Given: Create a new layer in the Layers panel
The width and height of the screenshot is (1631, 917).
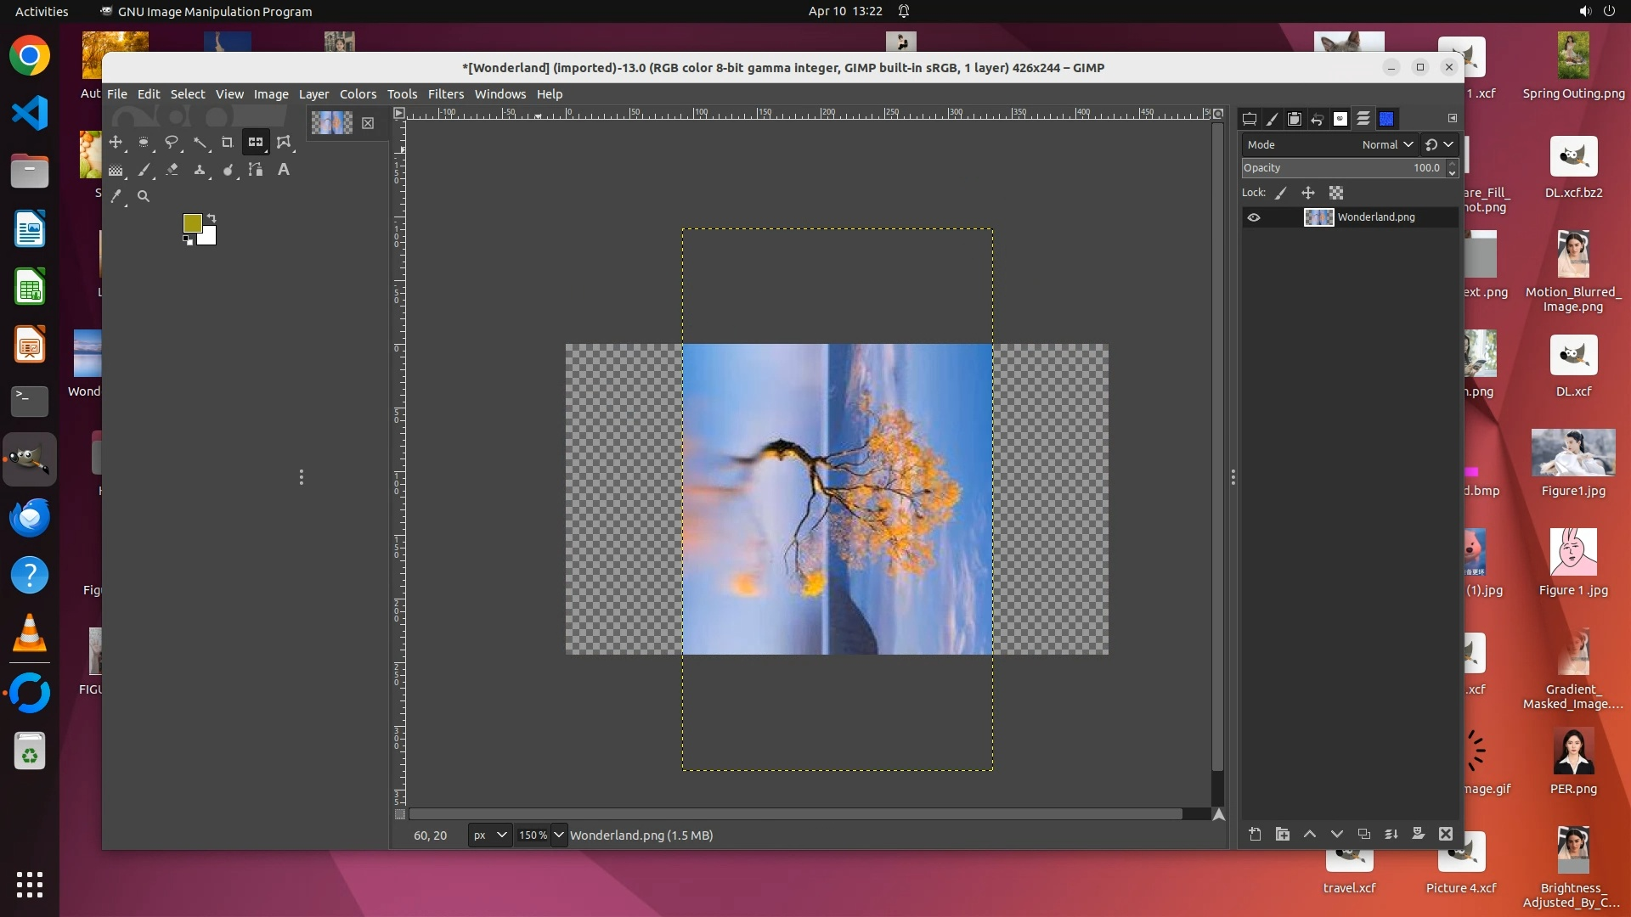Looking at the screenshot, I should coord(1255,835).
